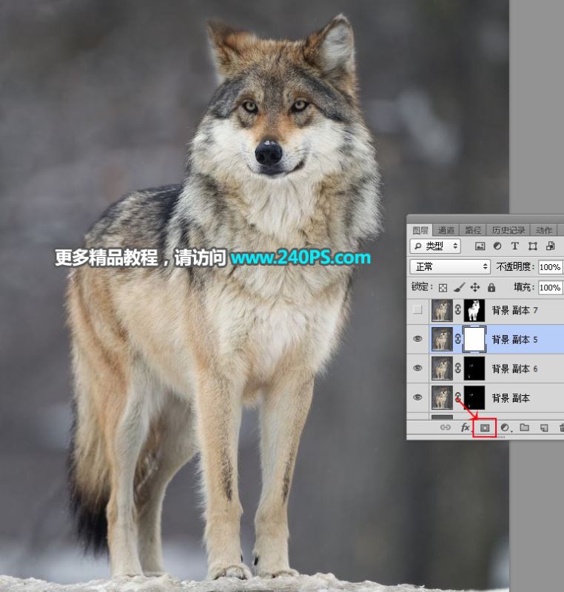Hide the 背景 副本 5 layer
Viewport: 564px width, 592px height.
tap(417, 339)
